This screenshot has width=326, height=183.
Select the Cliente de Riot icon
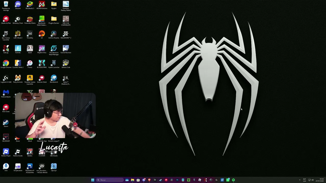click(6, 20)
